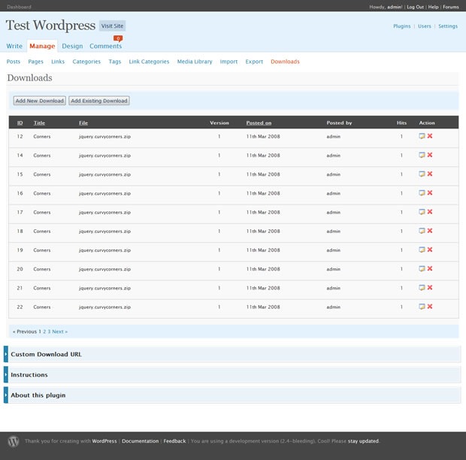
Task: Edit download with ID 12
Action: coord(422,136)
